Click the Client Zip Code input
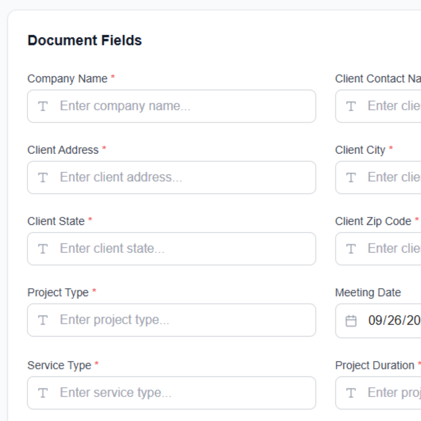 pos(394,249)
